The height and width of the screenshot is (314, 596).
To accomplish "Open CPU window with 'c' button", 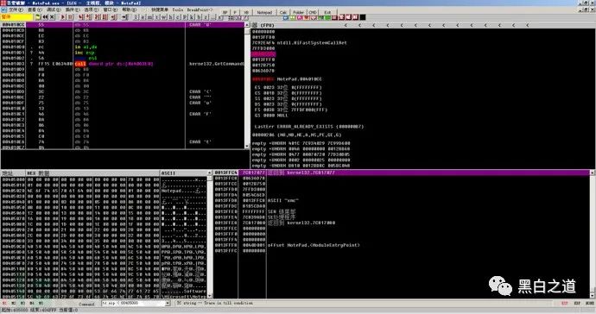I will [x=178, y=17].
